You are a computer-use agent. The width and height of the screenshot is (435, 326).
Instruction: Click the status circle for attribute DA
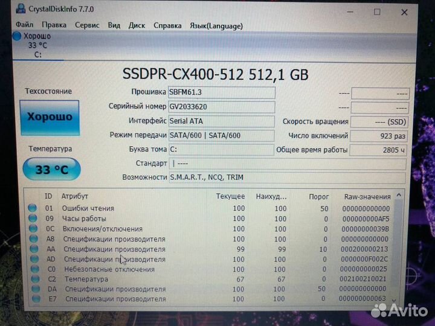36,289
